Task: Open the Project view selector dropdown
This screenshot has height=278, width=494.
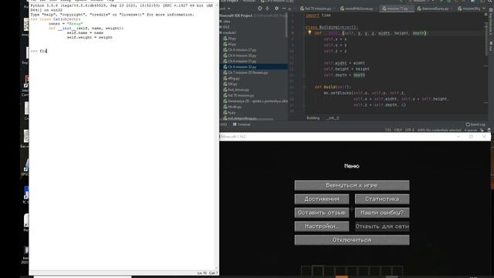Action: [x=225, y=8]
